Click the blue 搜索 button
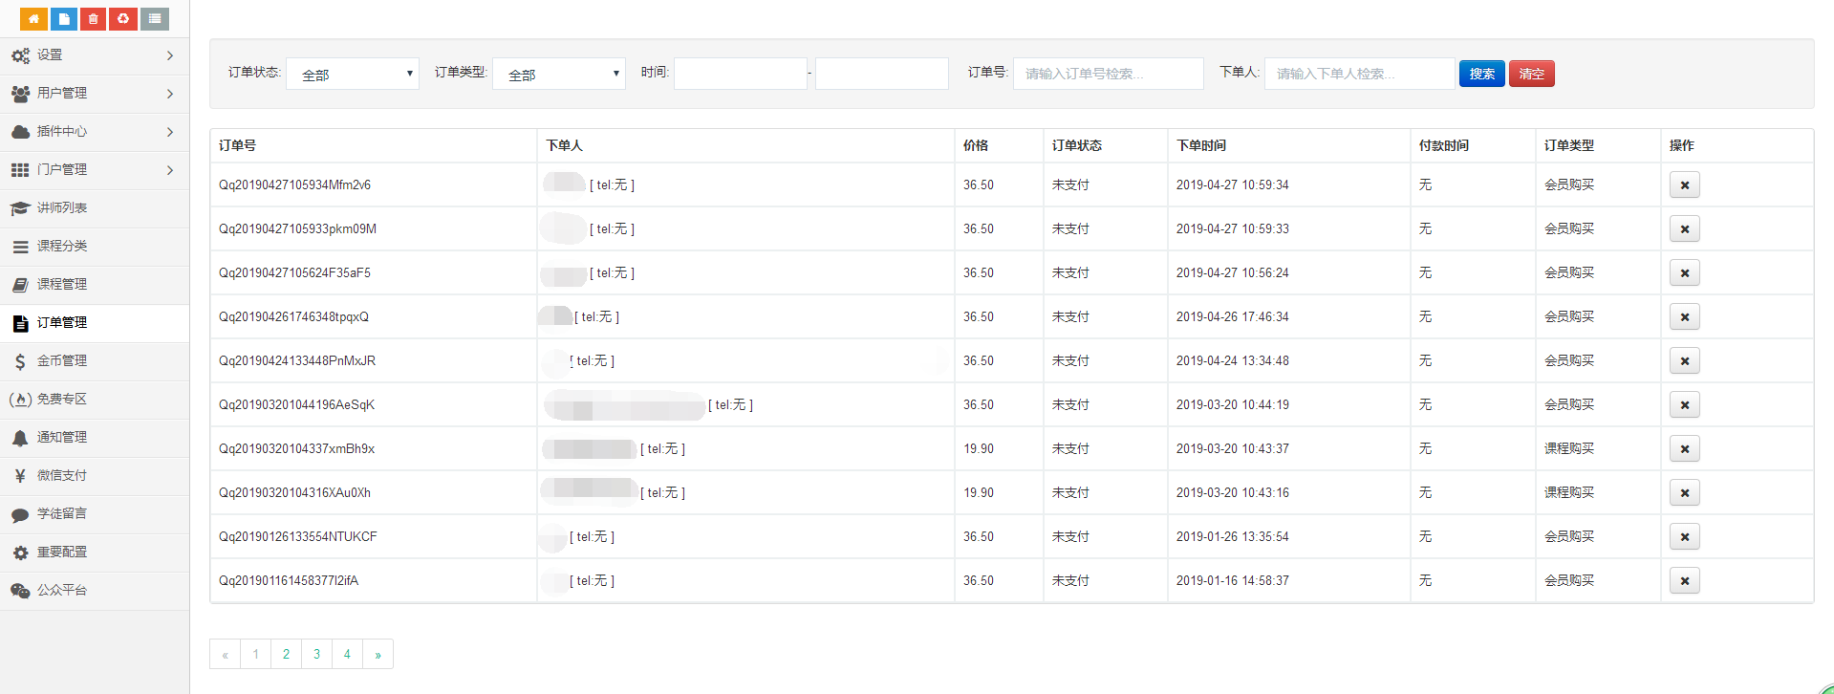The image size is (1834, 694). pos(1481,74)
